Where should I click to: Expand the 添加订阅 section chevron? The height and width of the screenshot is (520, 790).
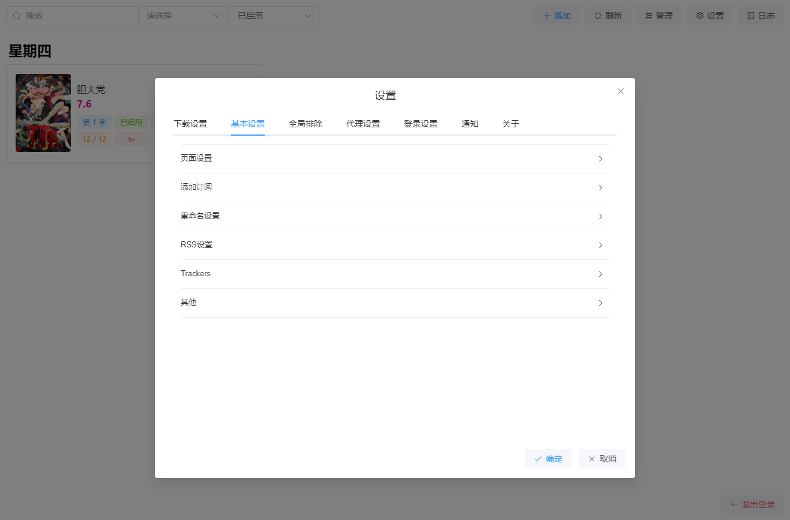pyautogui.click(x=600, y=188)
